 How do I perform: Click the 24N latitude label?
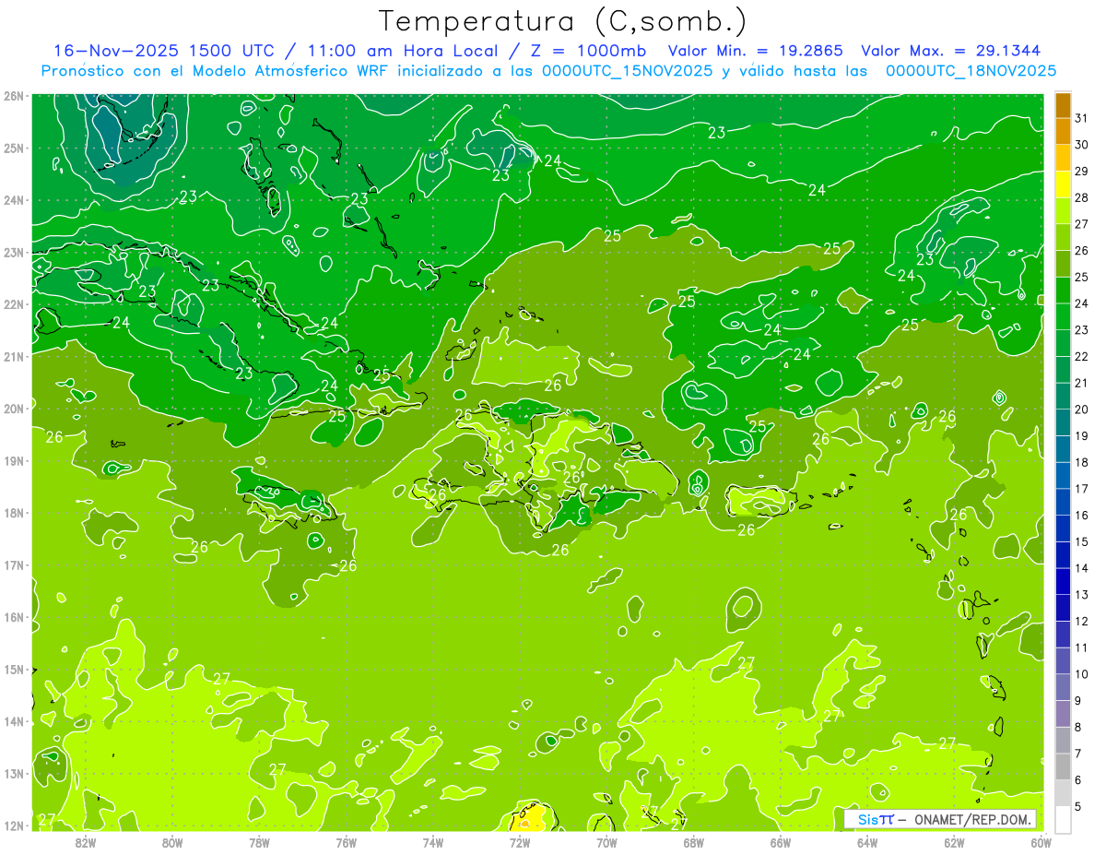pyautogui.click(x=14, y=200)
